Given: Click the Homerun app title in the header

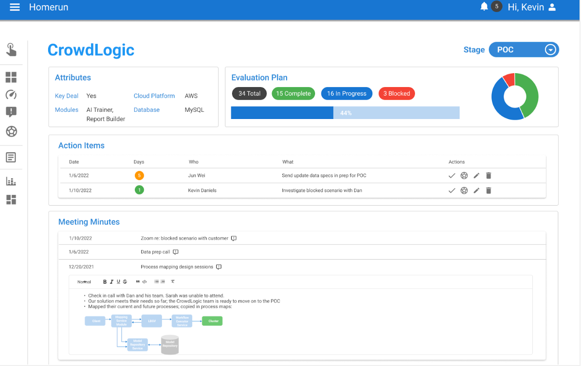Looking at the screenshot, I should point(49,7).
